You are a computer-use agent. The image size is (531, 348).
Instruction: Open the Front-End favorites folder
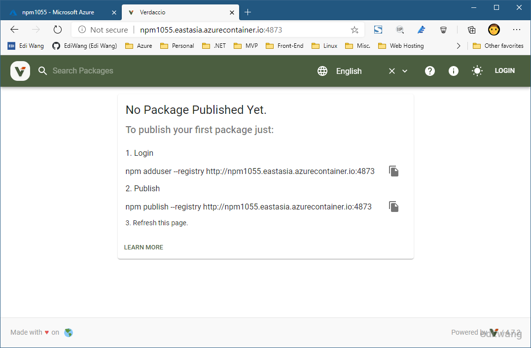(x=284, y=46)
